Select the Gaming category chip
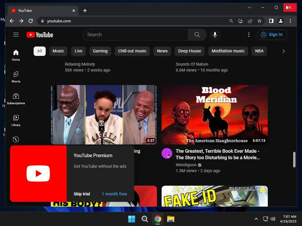The image size is (302, 226). click(x=100, y=51)
